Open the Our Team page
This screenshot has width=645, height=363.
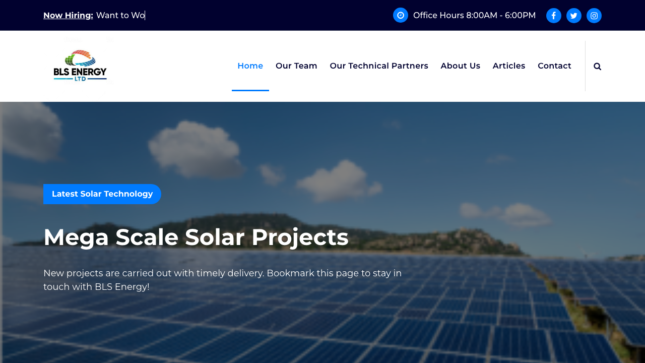pyautogui.click(x=296, y=66)
